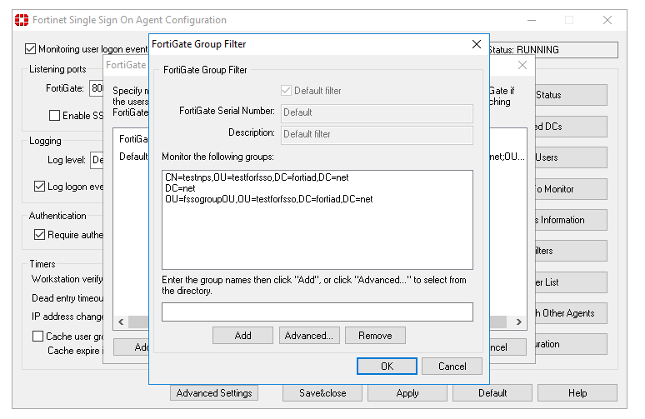Click the Fortinet logo icon in title bar
The height and width of the screenshot is (419, 645).
click(22, 20)
